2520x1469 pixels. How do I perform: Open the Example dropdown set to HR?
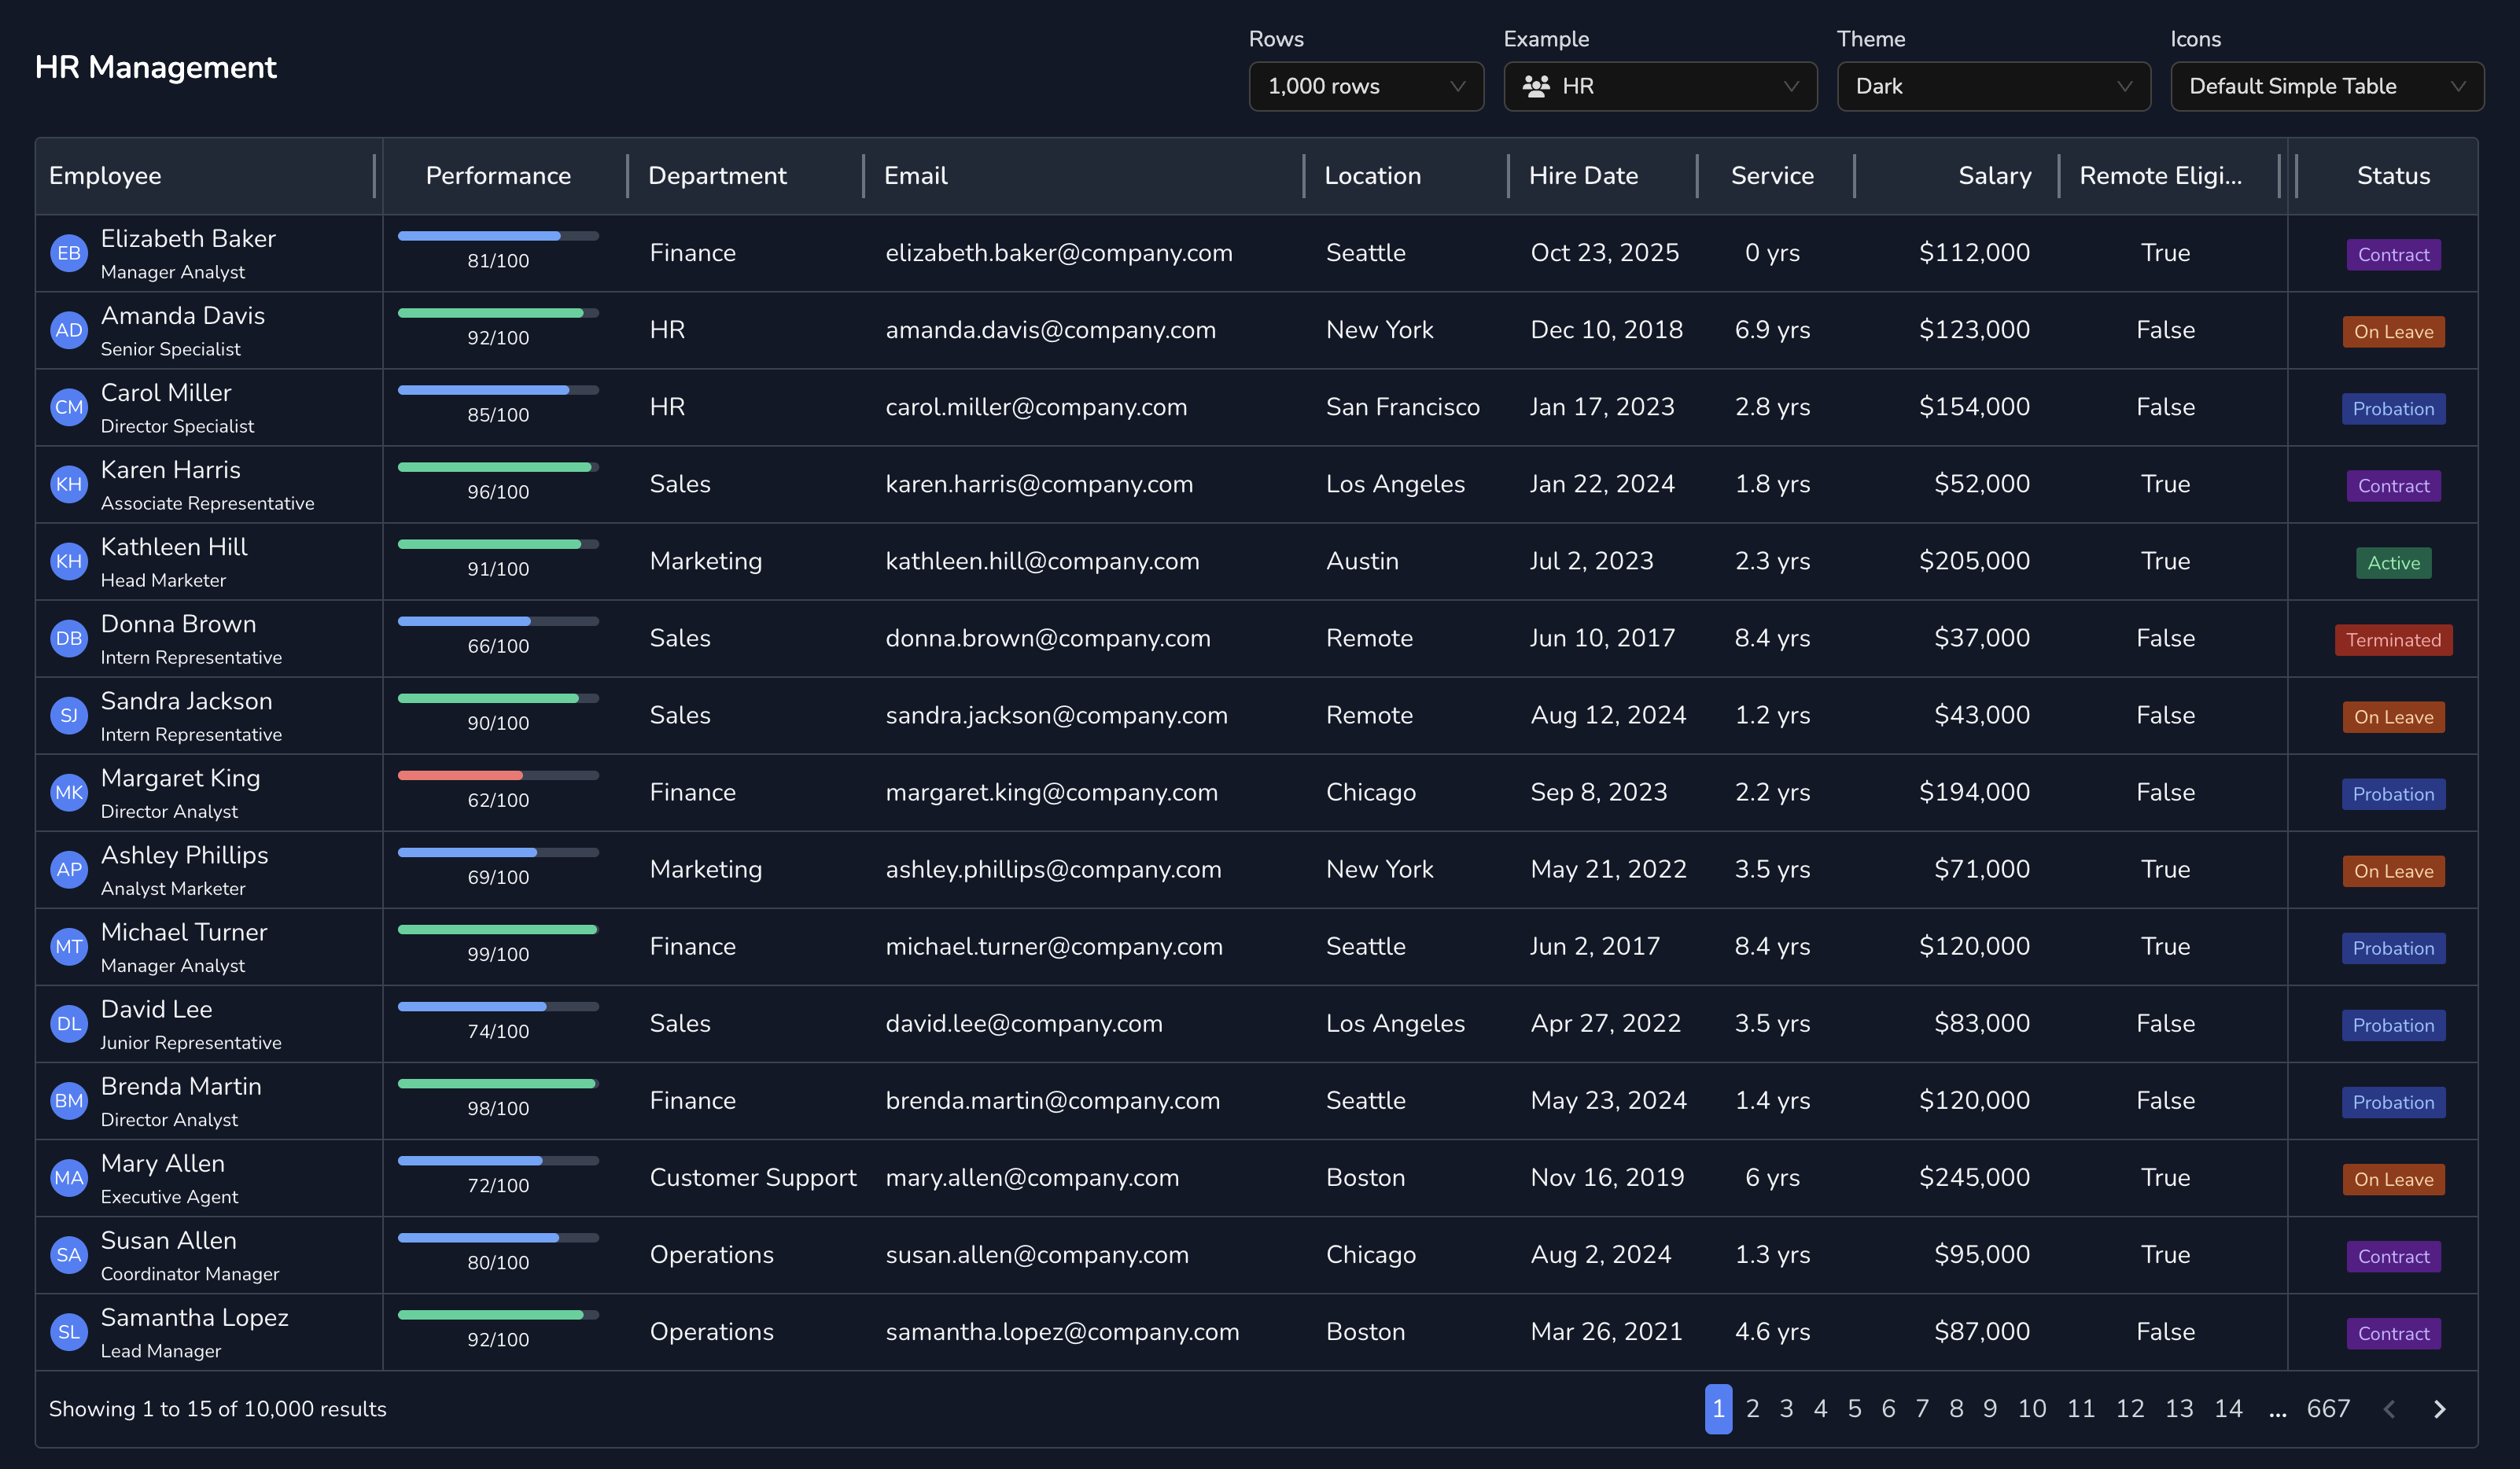tap(1660, 86)
